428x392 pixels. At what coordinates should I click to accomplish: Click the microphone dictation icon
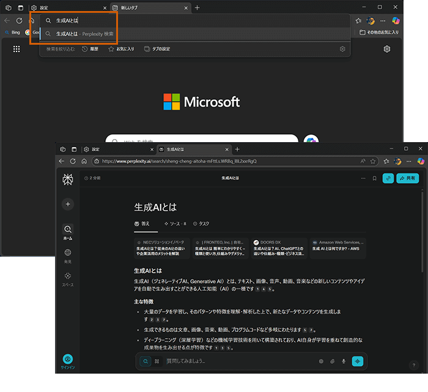pos(344,361)
